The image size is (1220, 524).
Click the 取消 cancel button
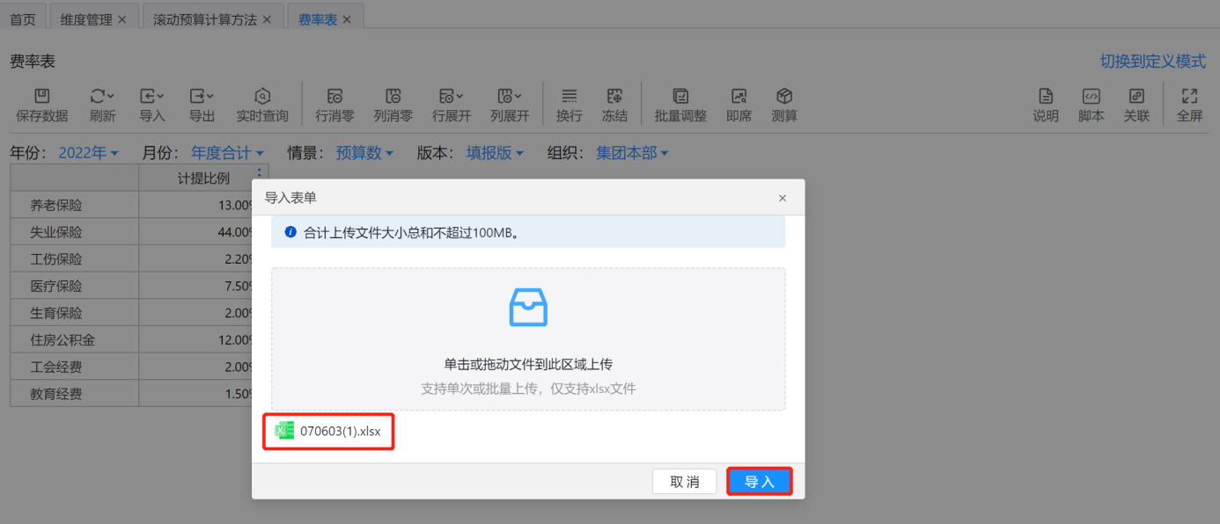684,482
